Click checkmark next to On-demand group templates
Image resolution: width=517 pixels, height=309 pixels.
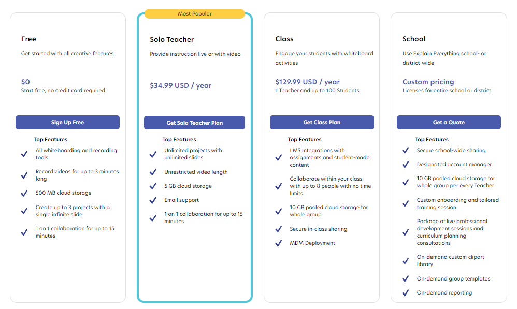click(x=406, y=278)
